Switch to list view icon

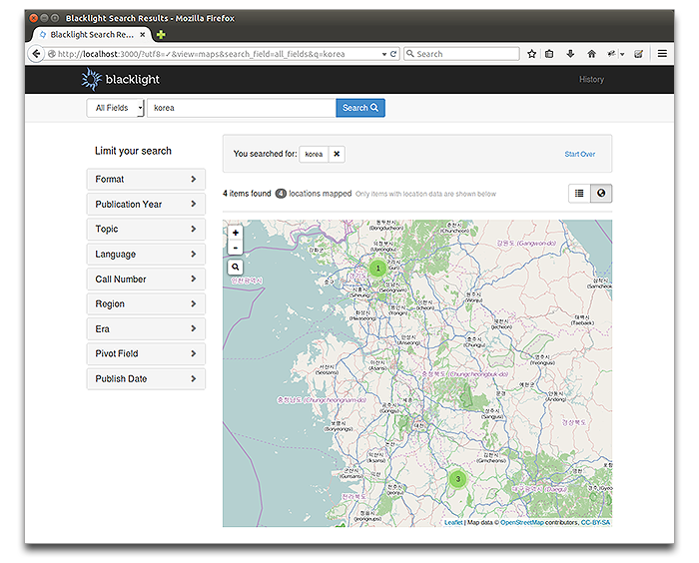coord(579,193)
